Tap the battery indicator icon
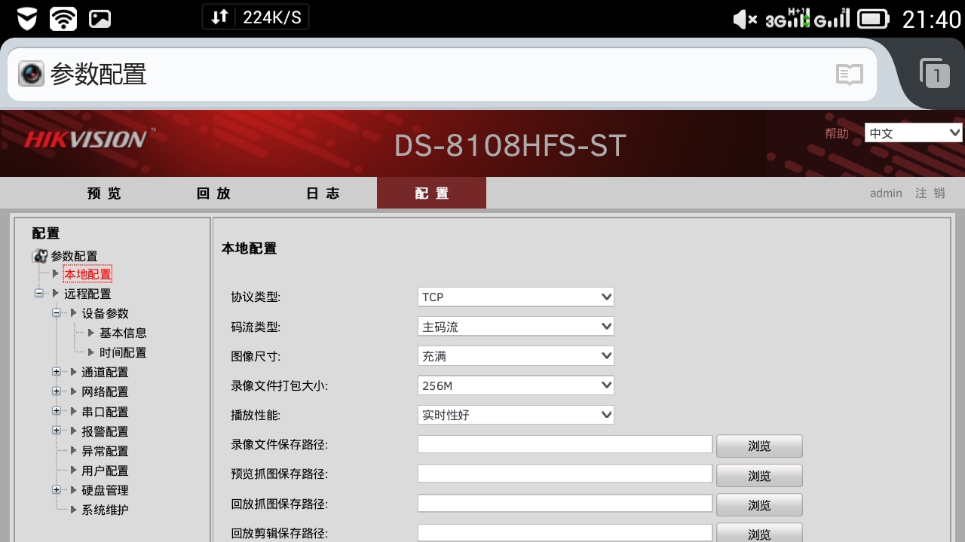 click(874, 19)
